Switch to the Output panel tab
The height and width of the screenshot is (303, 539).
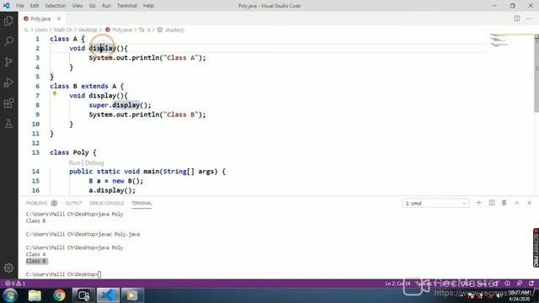[73, 203]
